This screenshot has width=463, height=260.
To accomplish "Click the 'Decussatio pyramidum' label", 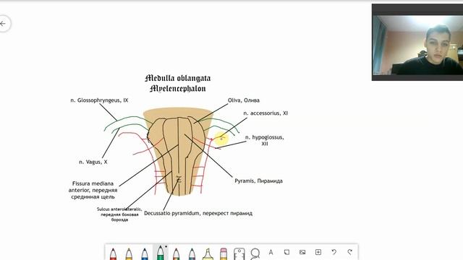I will 198,213.
